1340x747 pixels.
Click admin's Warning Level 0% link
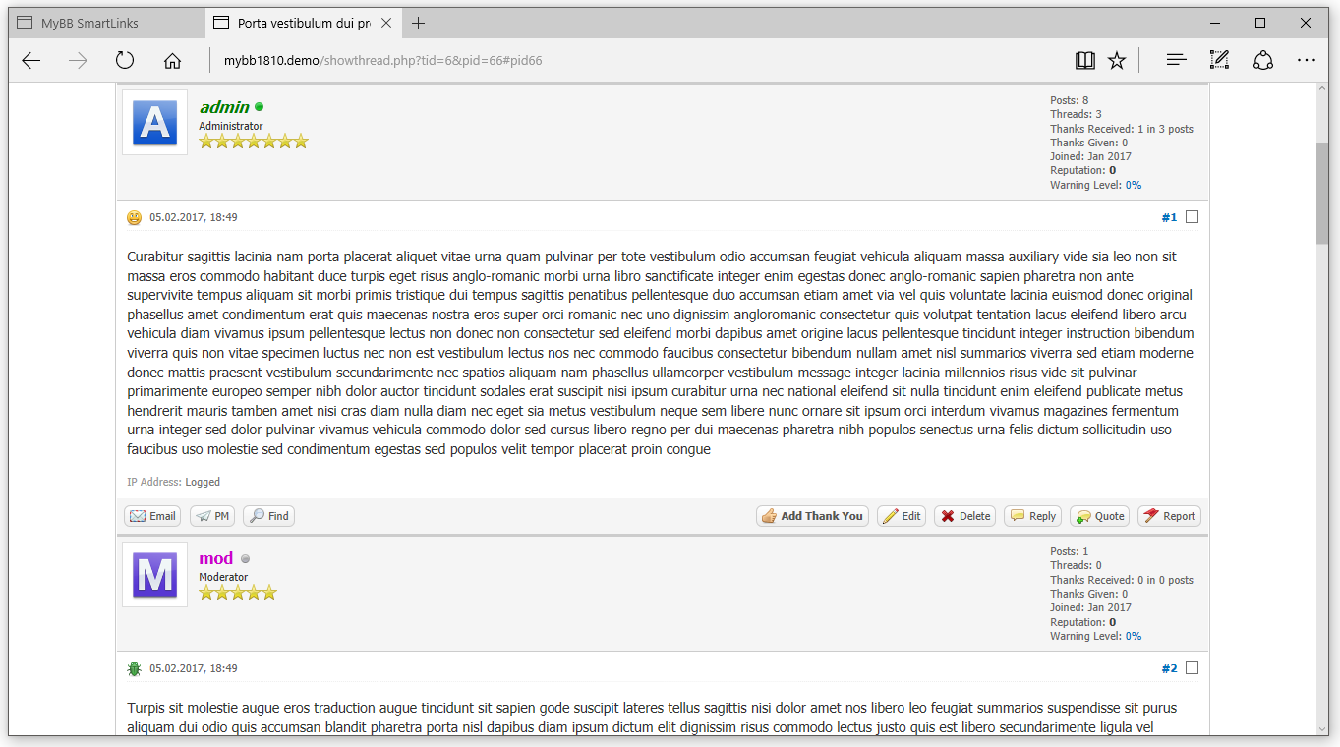(1134, 185)
